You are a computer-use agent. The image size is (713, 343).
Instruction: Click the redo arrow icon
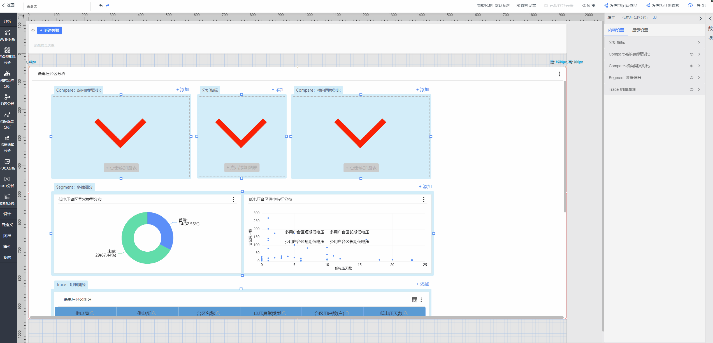[108, 6]
